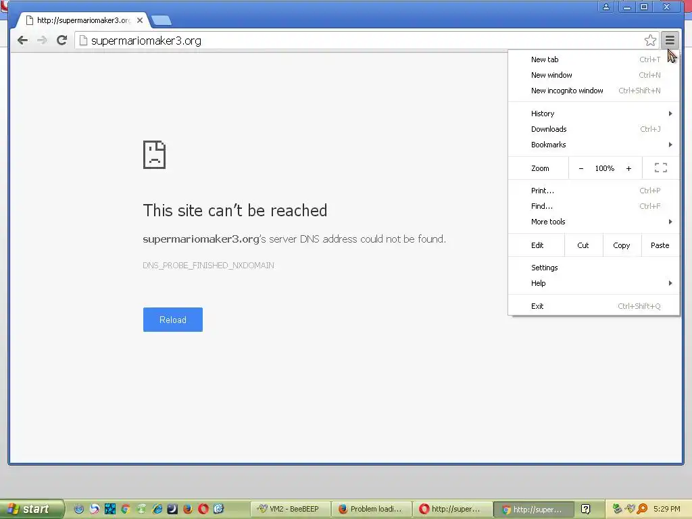Screen dimensions: 692x519
Task: Click the browser forward arrow
Action: coord(42,41)
